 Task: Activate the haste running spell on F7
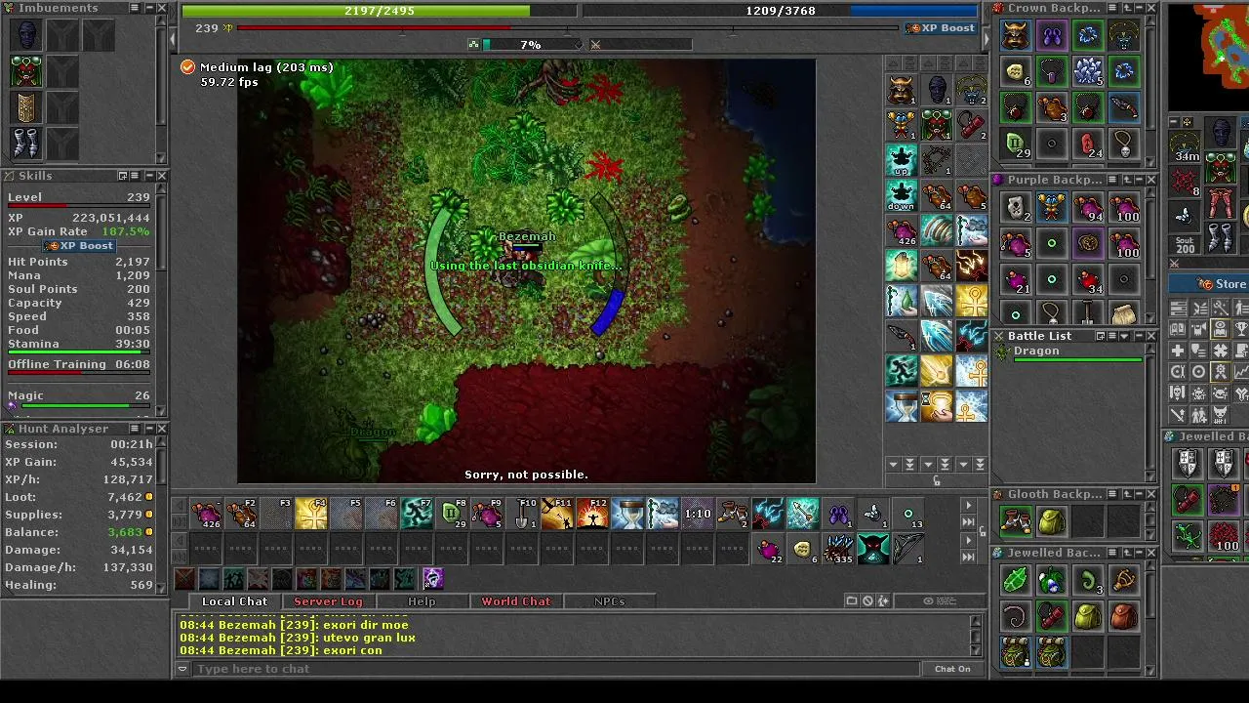point(417,514)
